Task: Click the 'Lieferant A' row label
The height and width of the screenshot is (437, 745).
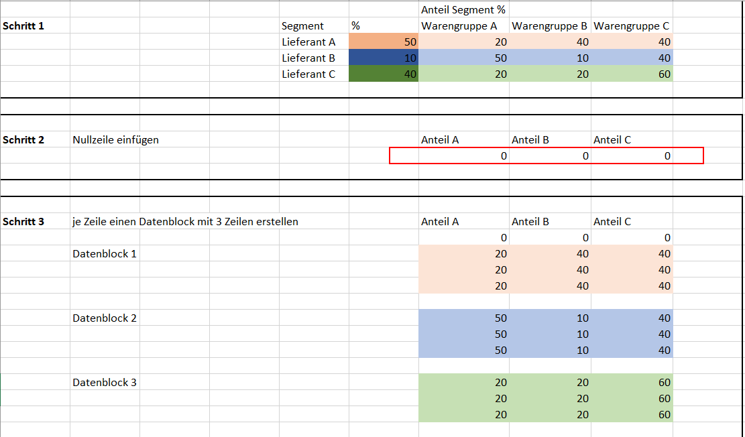Action: click(x=314, y=42)
